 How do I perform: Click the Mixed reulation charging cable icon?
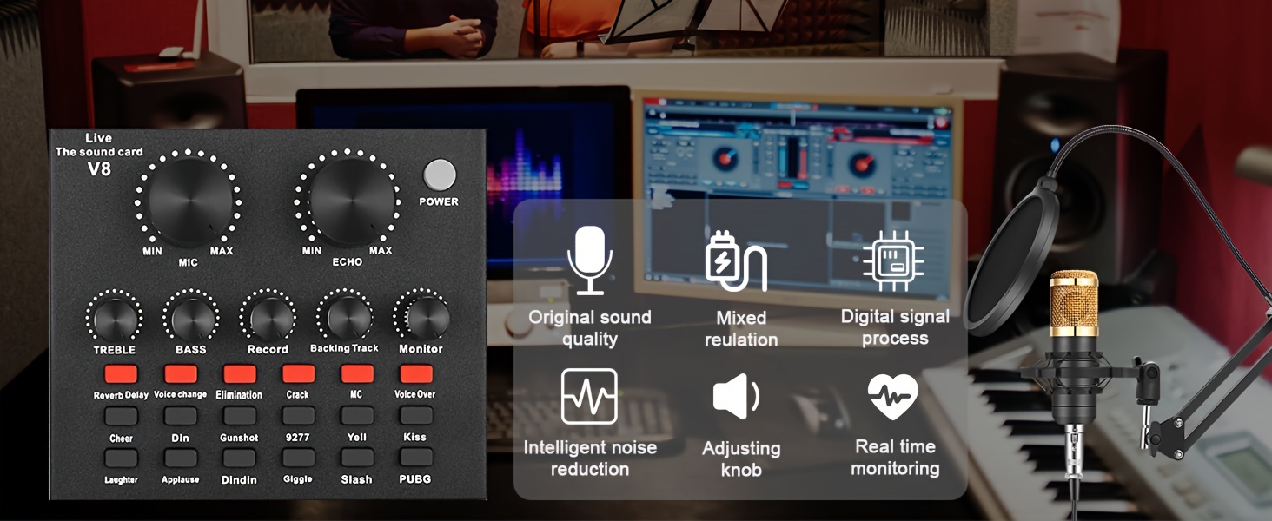tap(736, 260)
